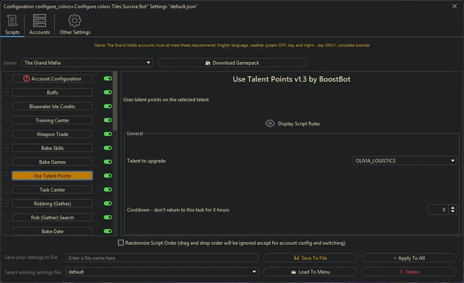The height and width of the screenshot is (283, 464).
Task: Disable the Babe Skills toggle
Action: coord(108,148)
